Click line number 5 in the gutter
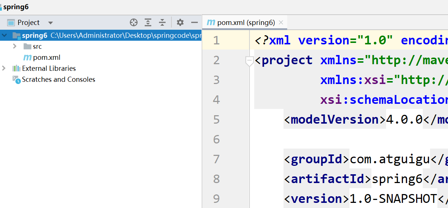The width and height of the screenshot is (448, 208). pos(216,119)
